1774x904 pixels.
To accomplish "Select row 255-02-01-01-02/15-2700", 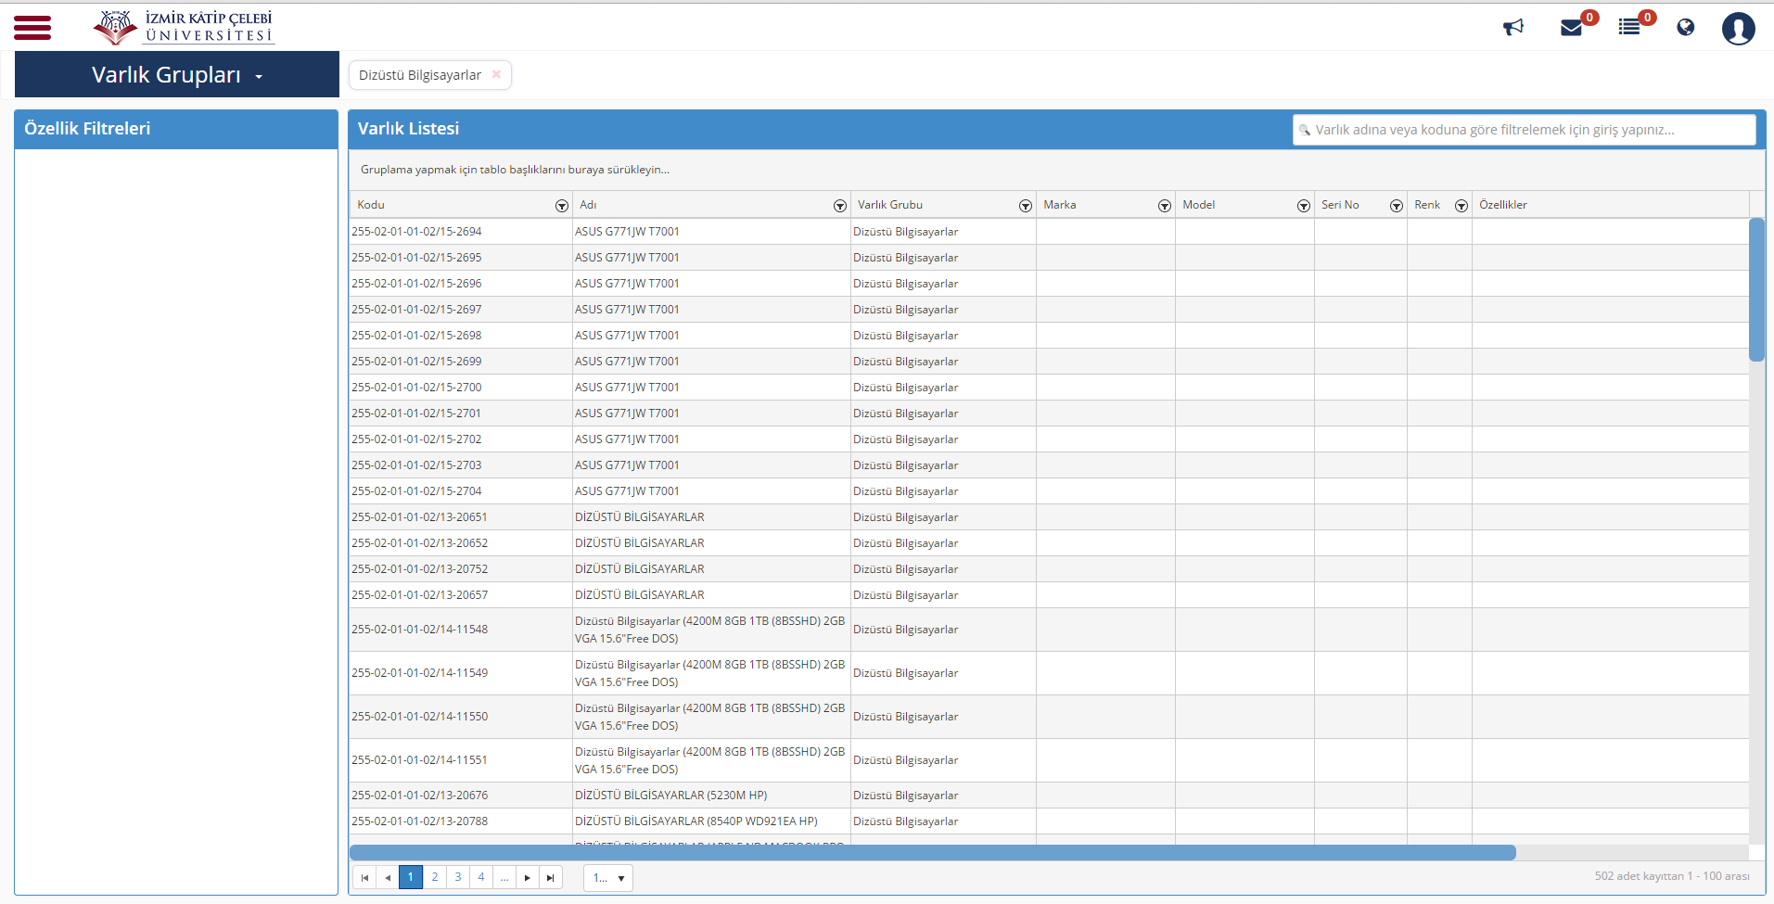I will pyautogui.click(x=1049, y=388).
